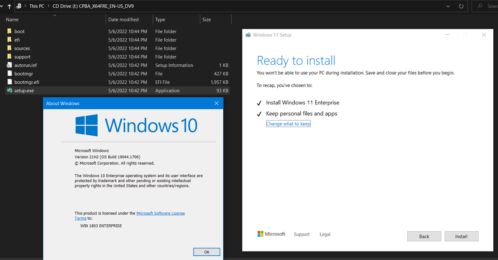498x260 pixels.
Task: Click Install Windows 11 Enterprise text
Action: [x=303, y=102]
